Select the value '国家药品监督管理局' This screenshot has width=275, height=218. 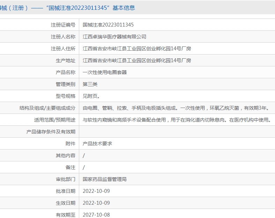pyautogui.click(x=105, y=179)
